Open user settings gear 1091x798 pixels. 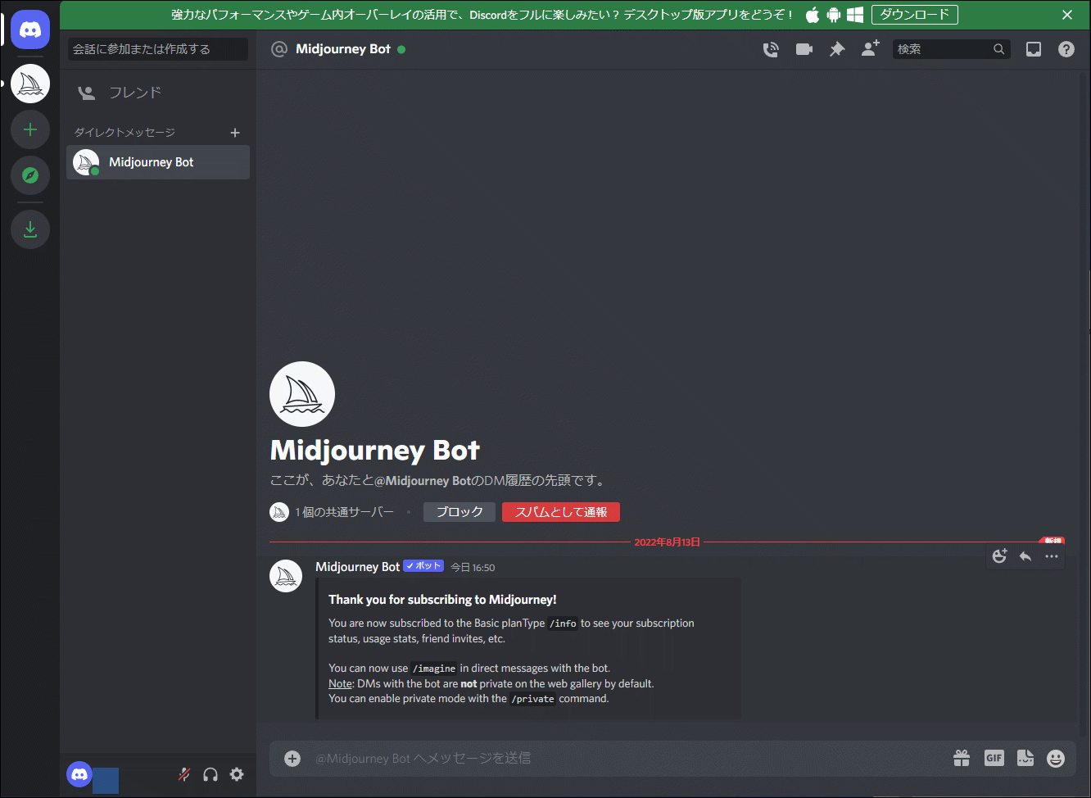pos(237,774)
